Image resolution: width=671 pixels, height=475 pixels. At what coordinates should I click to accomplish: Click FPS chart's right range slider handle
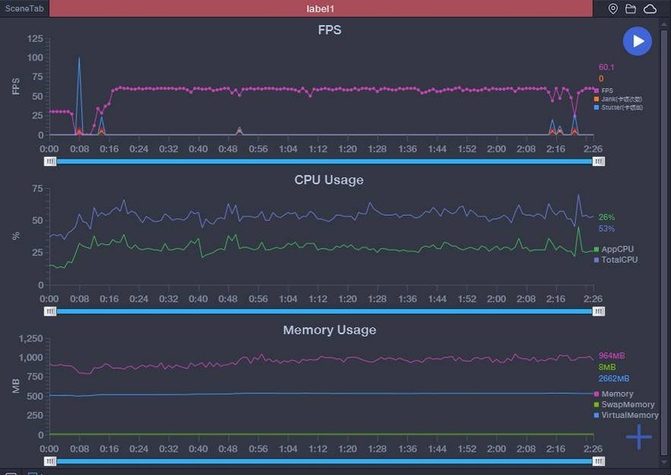pos(598,160)
